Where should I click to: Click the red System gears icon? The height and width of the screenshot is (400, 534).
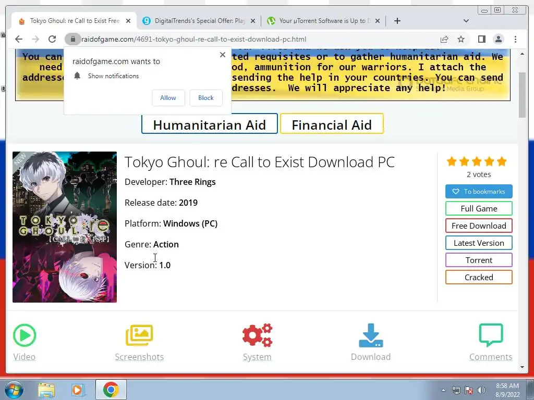(257, 335)
